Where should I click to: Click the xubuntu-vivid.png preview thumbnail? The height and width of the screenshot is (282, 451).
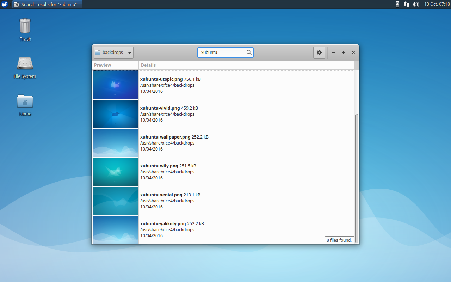point(115,114)
